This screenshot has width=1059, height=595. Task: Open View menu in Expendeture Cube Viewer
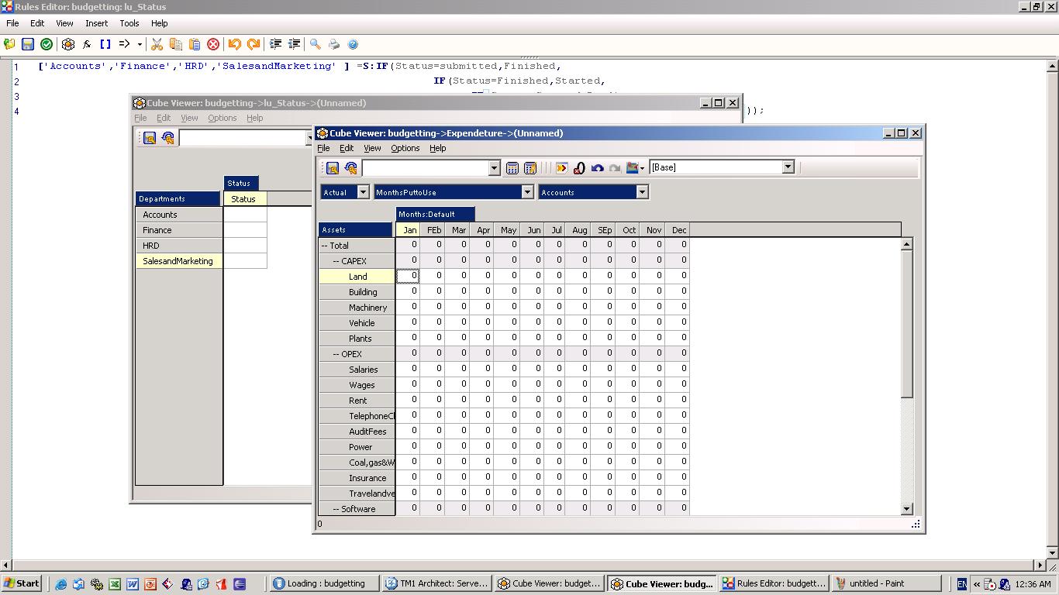(372, 148)
